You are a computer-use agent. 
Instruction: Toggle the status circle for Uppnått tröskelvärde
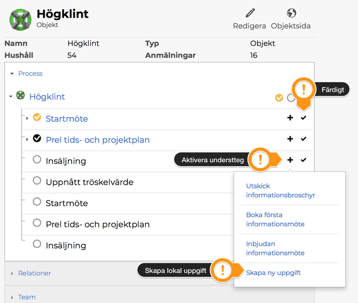[x=37, y=181]
